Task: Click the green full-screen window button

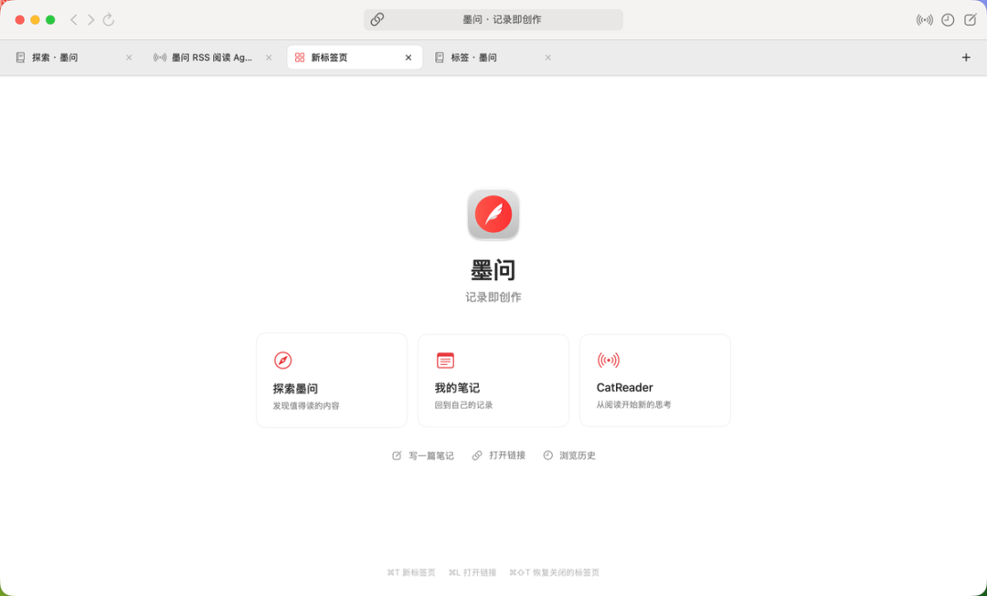Action: [50, 19]
